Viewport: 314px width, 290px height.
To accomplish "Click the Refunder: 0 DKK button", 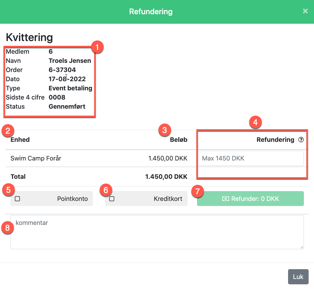I will (x=250, y=199).
